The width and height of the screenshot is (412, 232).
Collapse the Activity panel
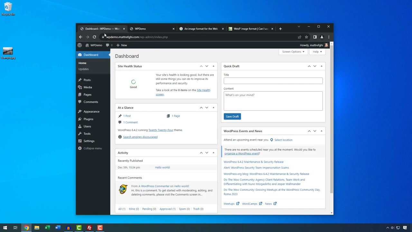click(x=213, y=153)
